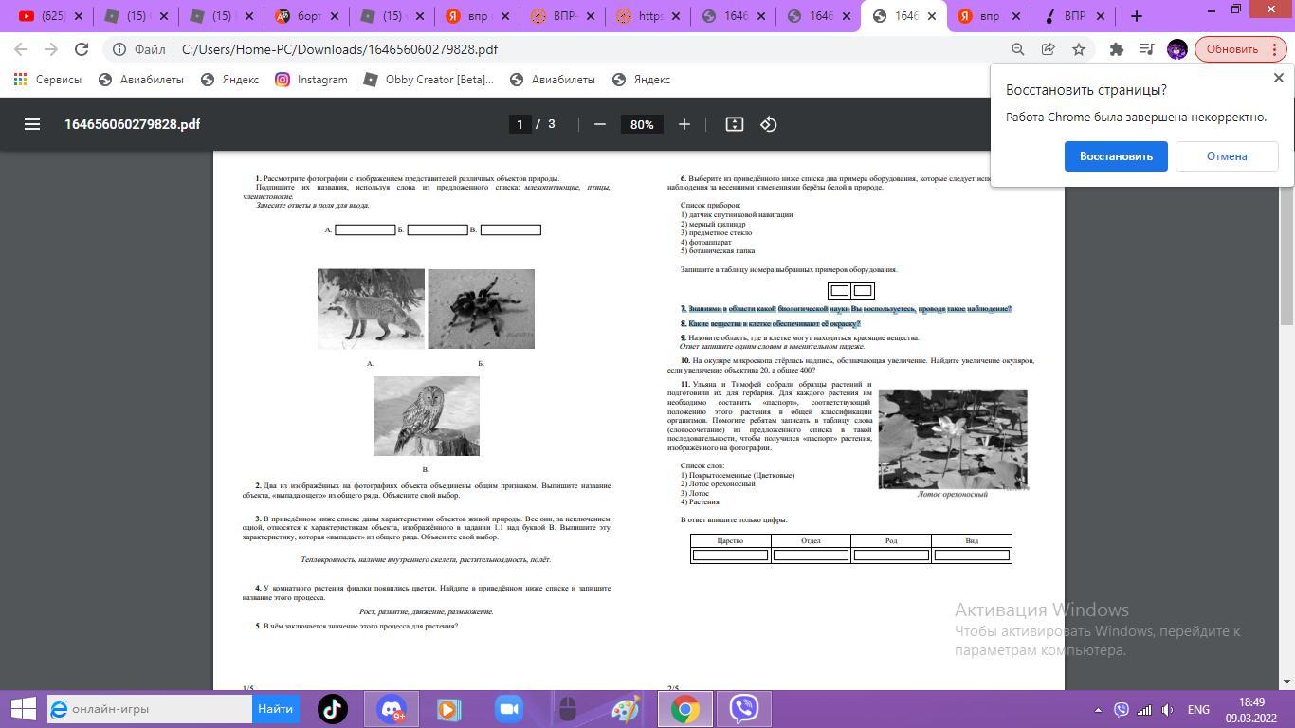Open the Сервисы bookmark

tap(47, 80)
